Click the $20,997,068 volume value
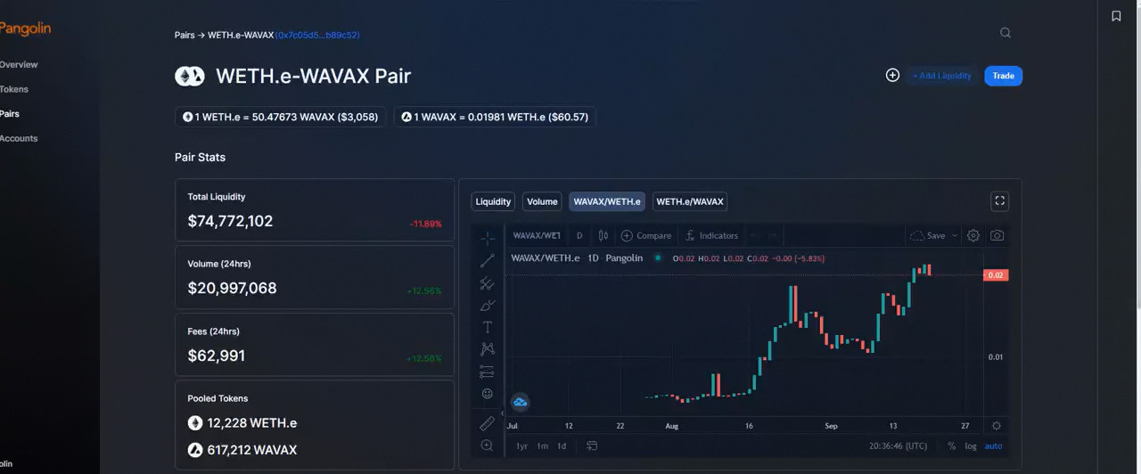The height and width of the screenshot is (474, 1141). coord(232,289)
